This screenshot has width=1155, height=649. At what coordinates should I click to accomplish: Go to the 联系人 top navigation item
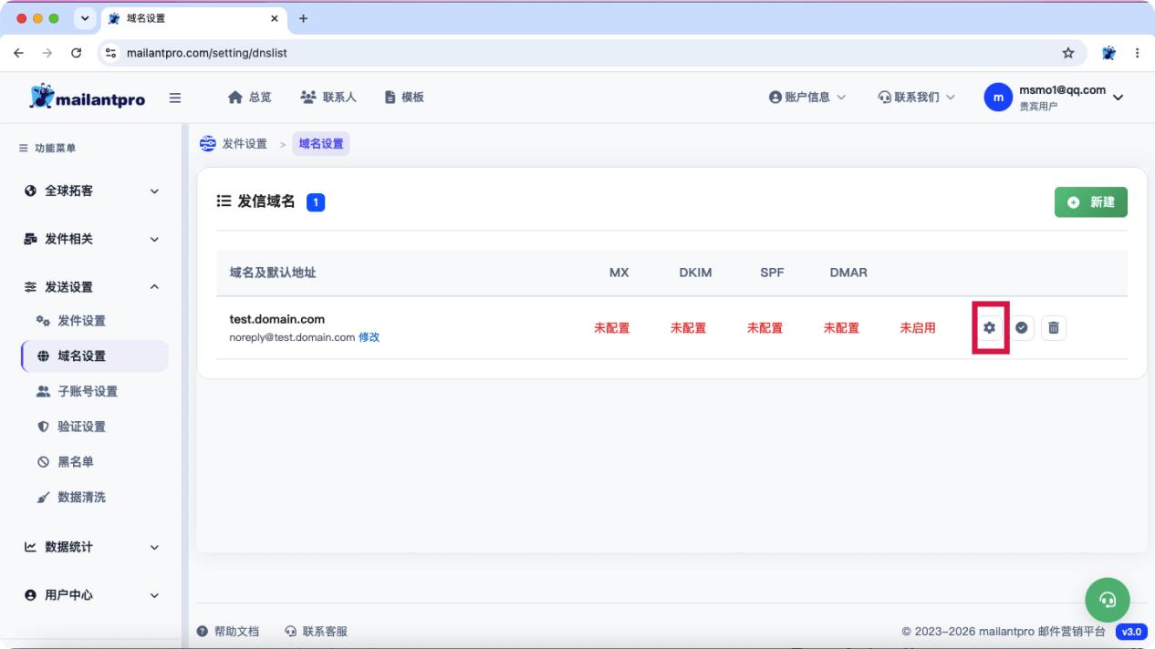(x=328, y=98)
